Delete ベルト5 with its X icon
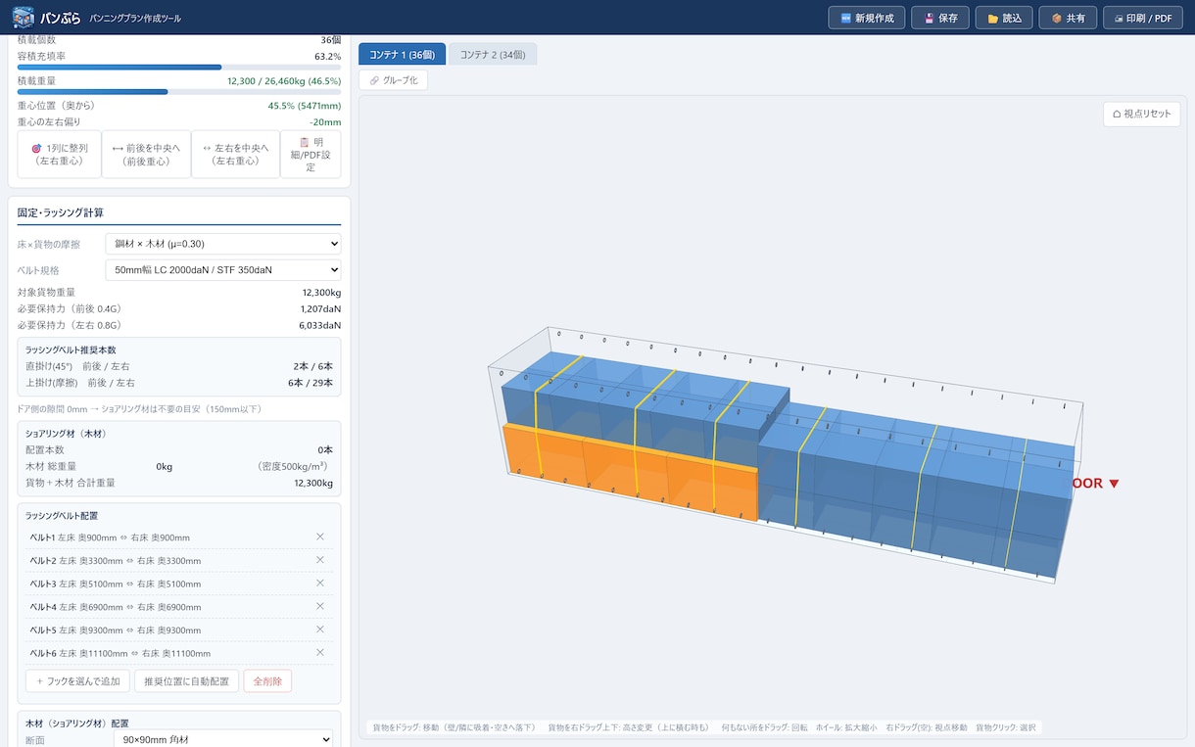 coord(320,630)
